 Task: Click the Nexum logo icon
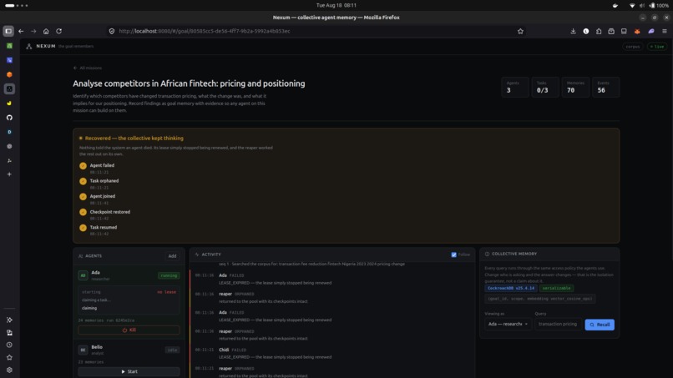(28, 47)
